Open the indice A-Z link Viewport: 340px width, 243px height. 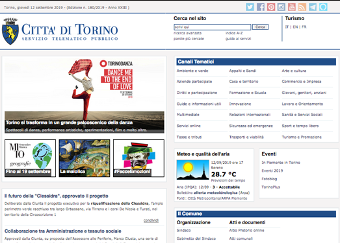tap(234, 33)
